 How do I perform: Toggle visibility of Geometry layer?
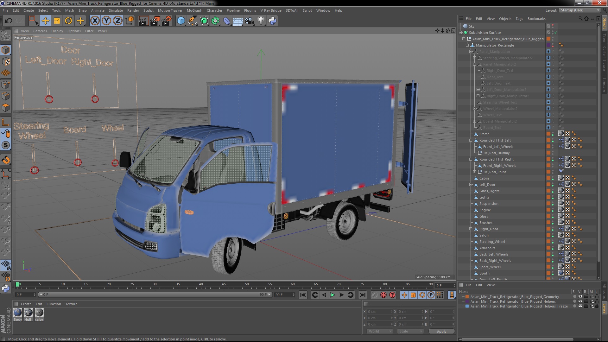pos(580,297)
